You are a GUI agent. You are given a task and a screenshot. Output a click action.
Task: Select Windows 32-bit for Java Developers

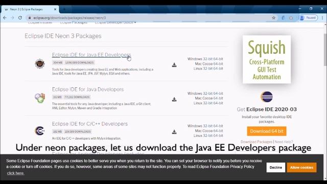pyautogui.click(x=207, y=94)
